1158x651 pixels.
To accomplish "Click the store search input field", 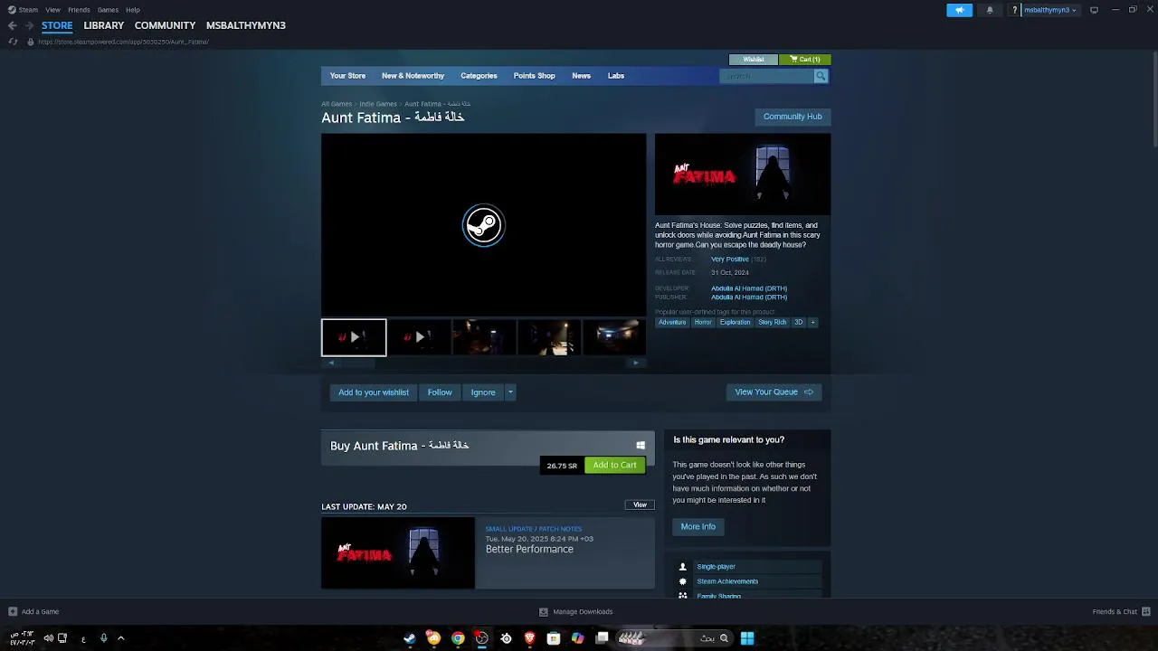I will (x=767, y=76).
